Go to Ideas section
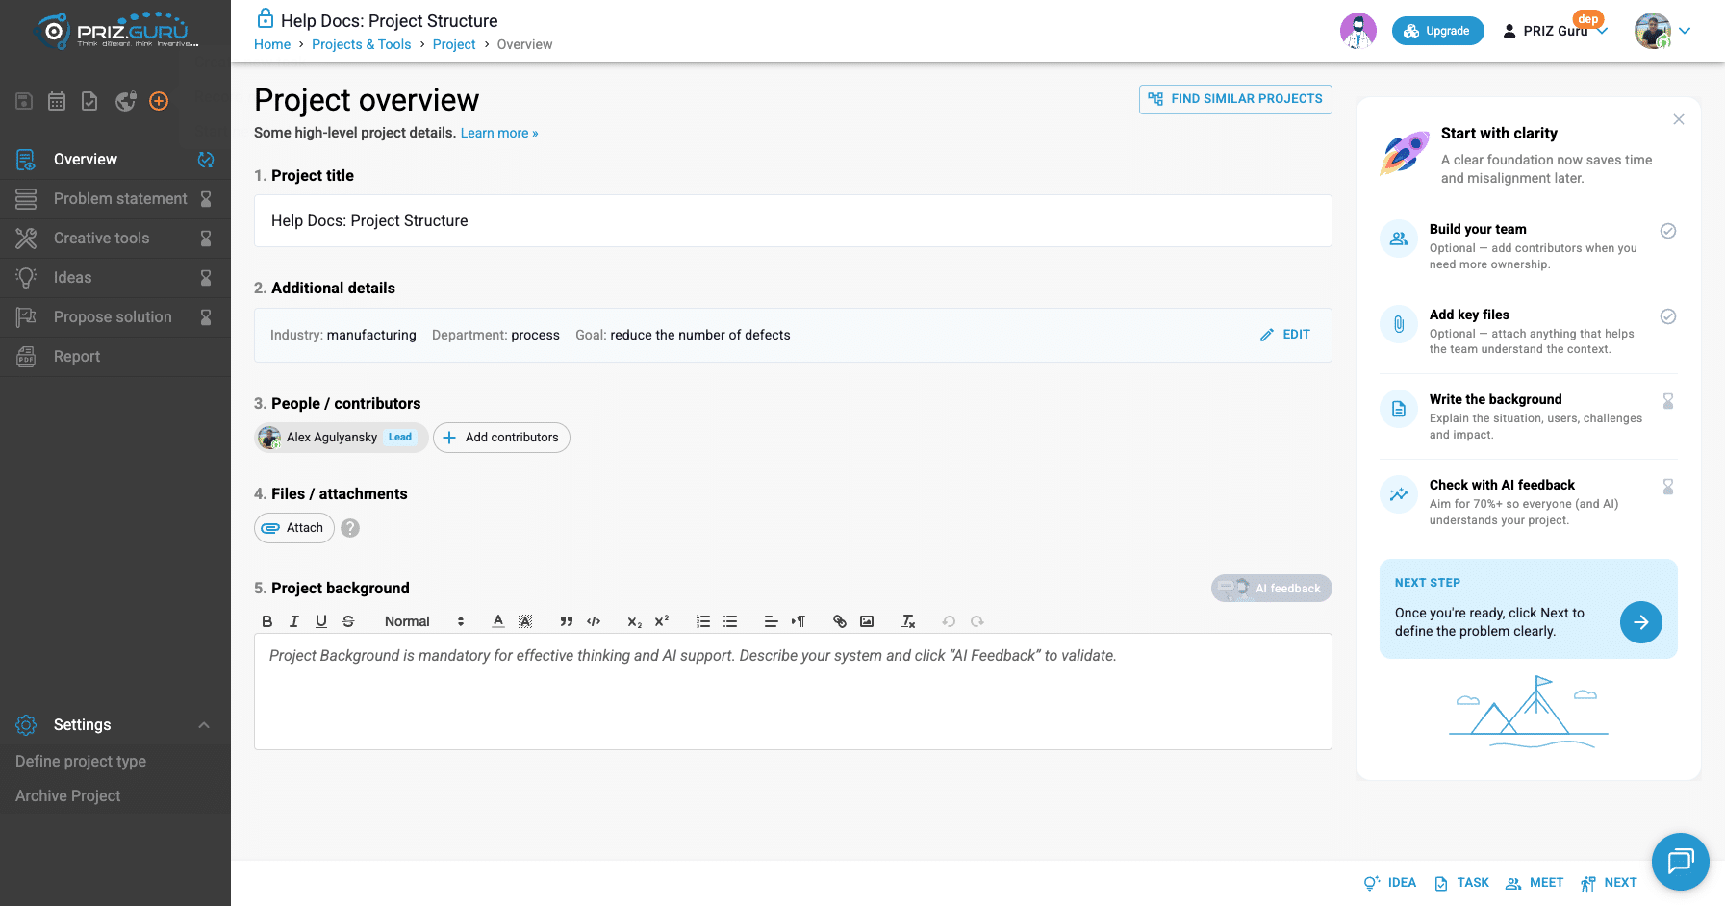 point(115,278)
